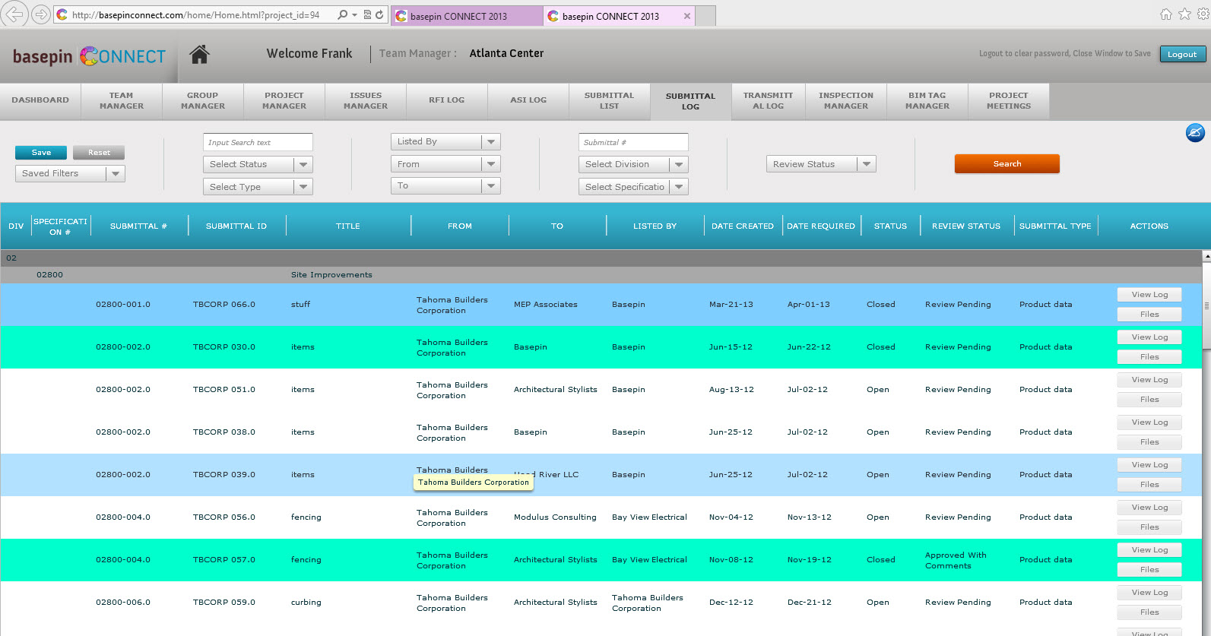Select the TBCORP 039.0 submittal ID cell
Screen dimensions: 1211x636
(x=224, y=475)
